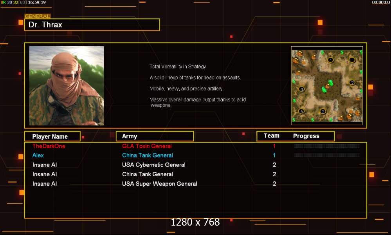Click the Army column header
This screenshot has height=235, width=391.
(155, 136)
